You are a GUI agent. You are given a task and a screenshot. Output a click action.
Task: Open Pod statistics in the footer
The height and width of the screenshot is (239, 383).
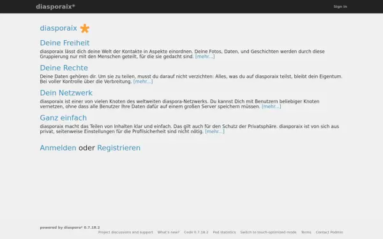click(x=224, y=232)
